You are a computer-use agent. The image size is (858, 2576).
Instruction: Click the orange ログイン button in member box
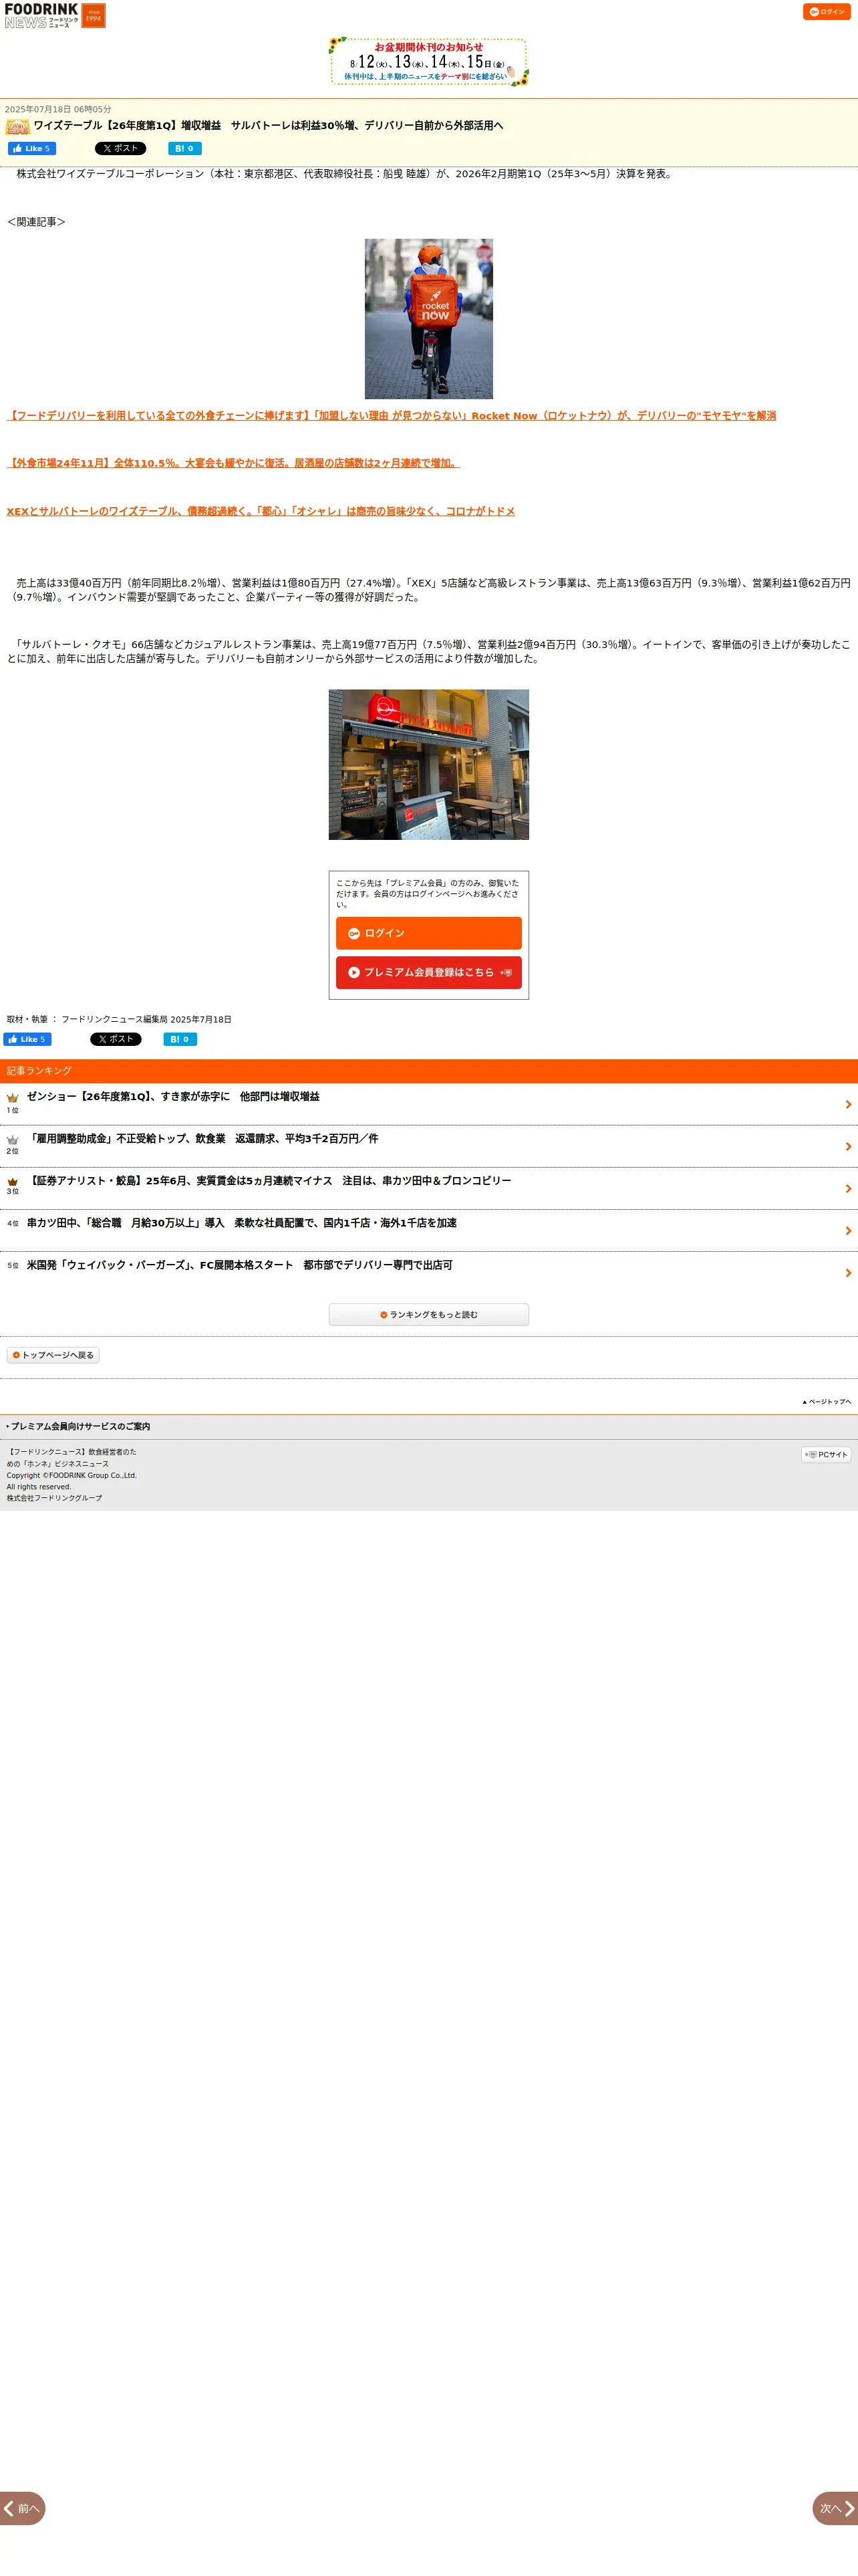(428, 933)
